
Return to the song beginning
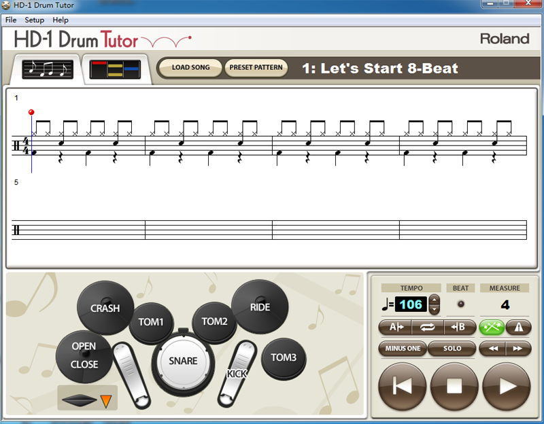point(402,386)
